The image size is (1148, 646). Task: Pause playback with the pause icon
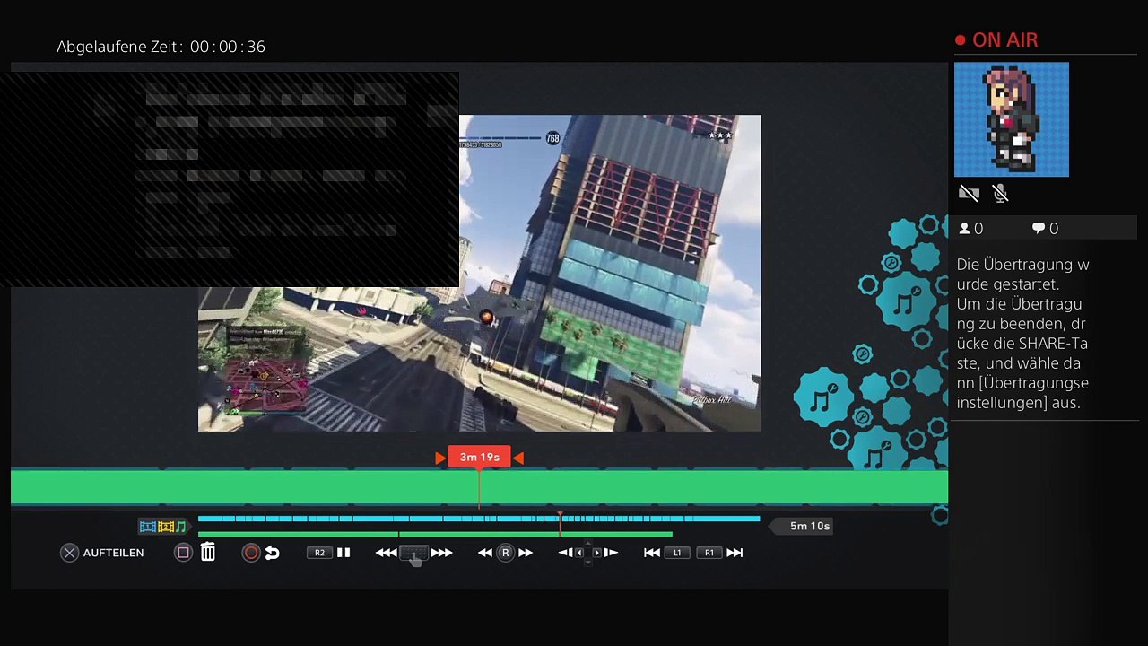tap(344, 553)
